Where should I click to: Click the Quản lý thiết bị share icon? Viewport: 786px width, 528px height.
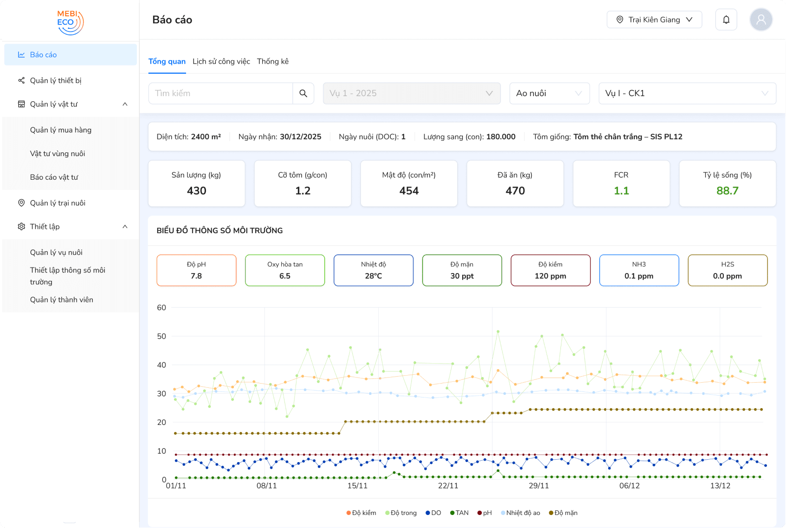point(21,81)
